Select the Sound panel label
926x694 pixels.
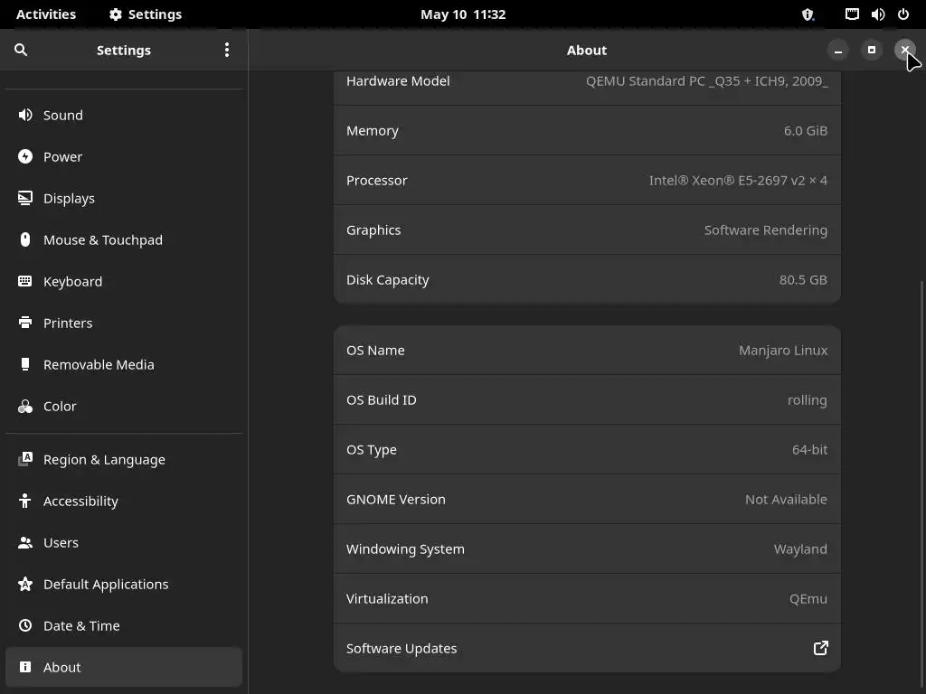click(x=63, y=115)
